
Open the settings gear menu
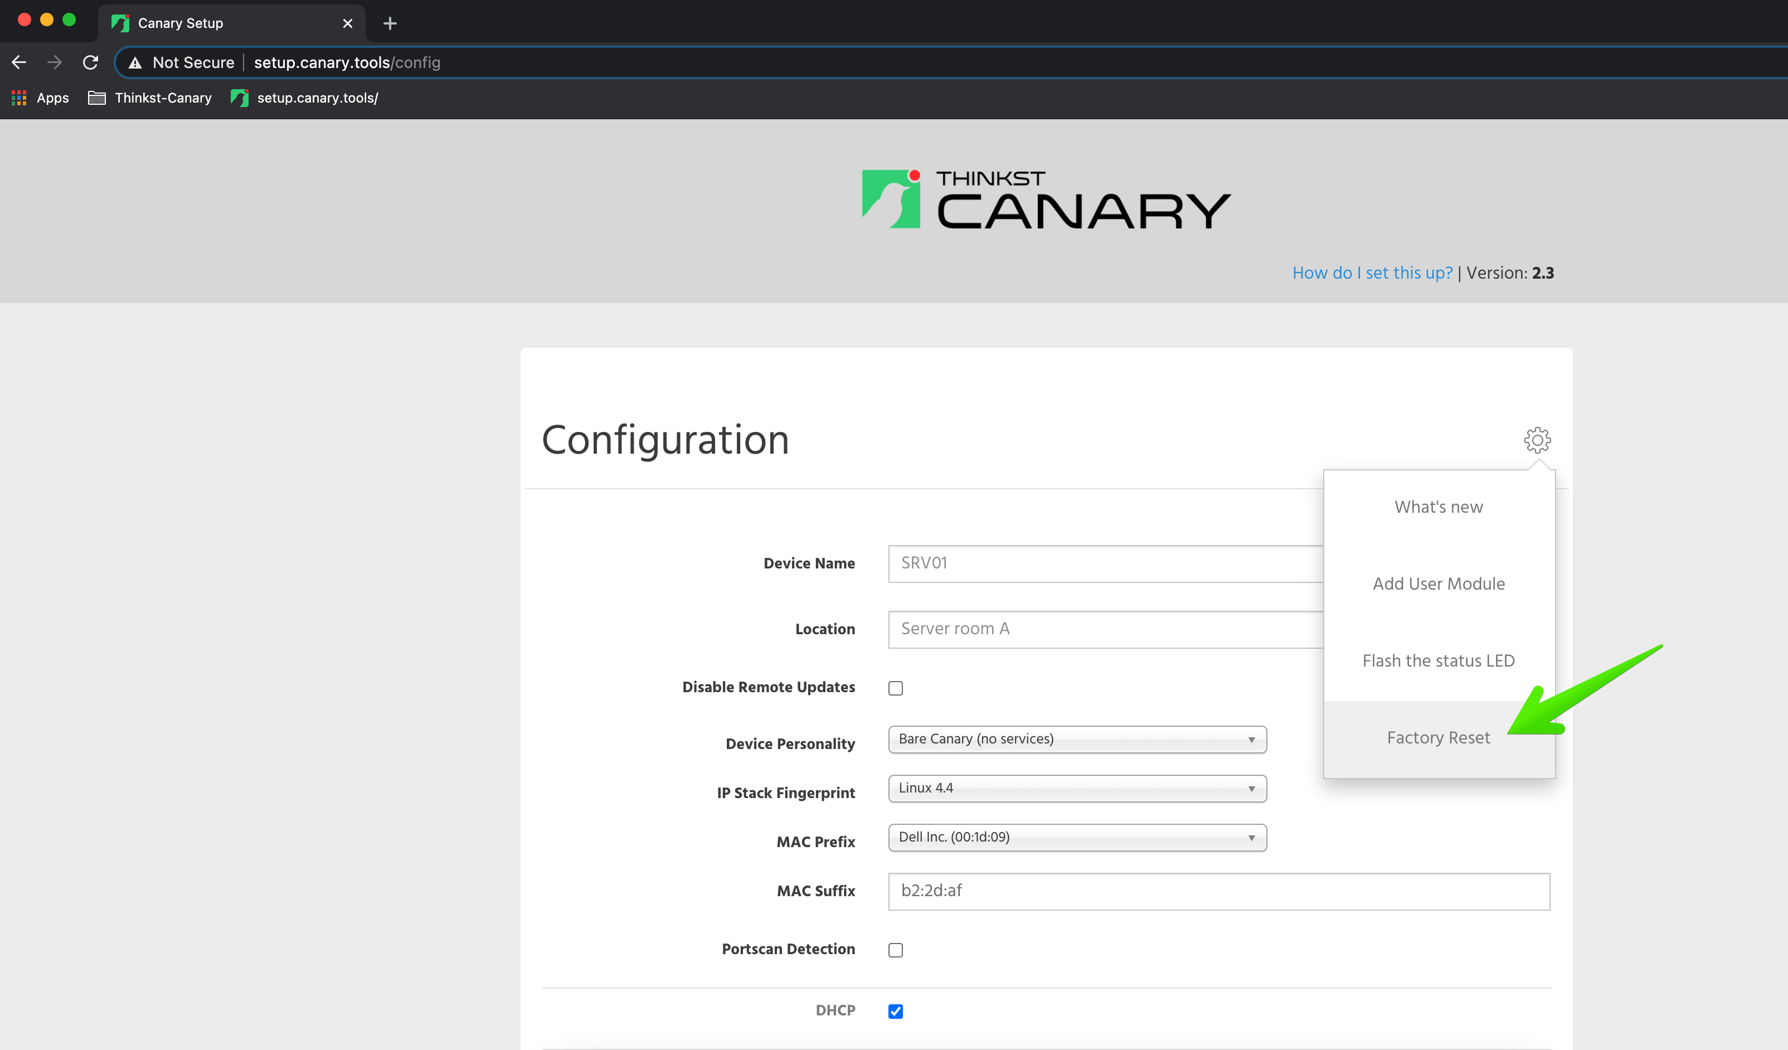point(1537,440)
